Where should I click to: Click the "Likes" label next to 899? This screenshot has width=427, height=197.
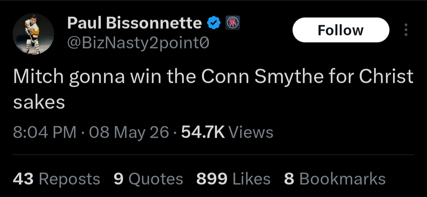click(x=251, y=179)
